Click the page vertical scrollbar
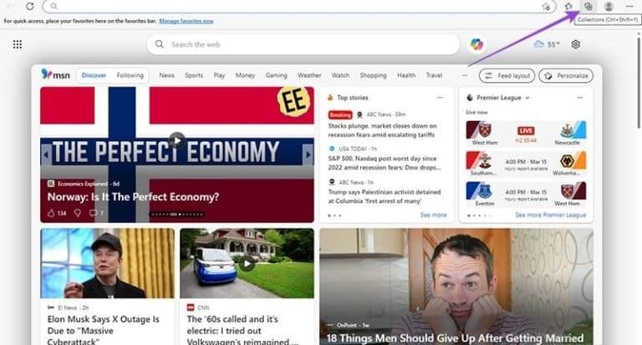This screenshot has height=345, width=642. click(x=639, y=82)
